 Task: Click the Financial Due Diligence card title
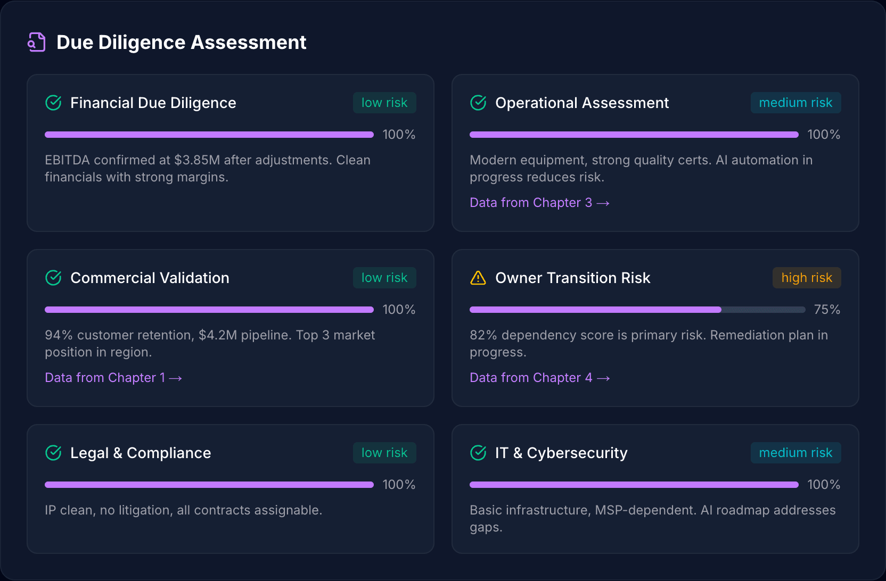153,103
